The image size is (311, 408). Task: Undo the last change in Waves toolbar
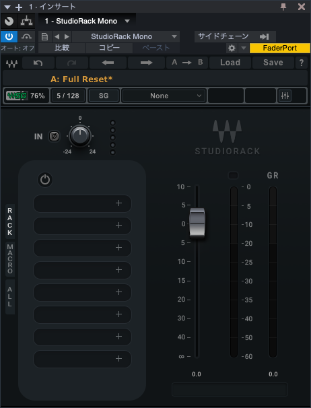pos(38,63)
